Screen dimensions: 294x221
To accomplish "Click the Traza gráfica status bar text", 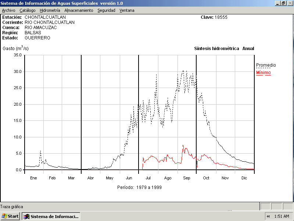I will coord(12,207).
